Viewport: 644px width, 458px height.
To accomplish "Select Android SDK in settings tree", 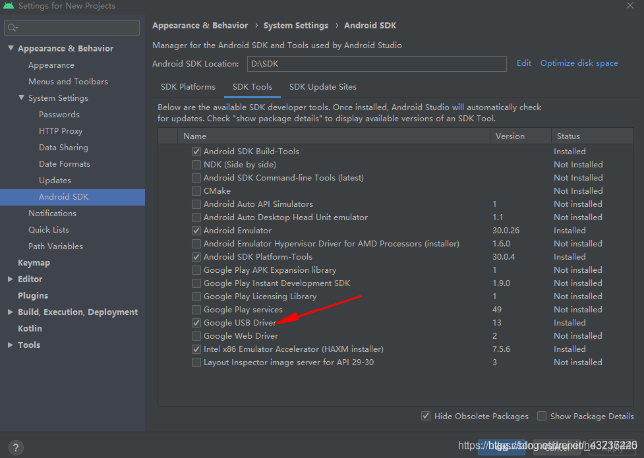I will pos(73,197).
